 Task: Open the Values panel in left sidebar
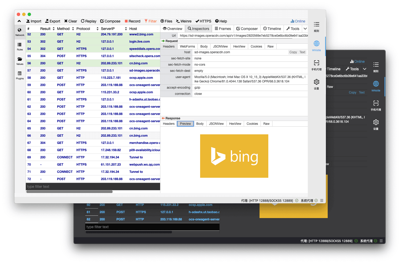click(x=20, y=61)
